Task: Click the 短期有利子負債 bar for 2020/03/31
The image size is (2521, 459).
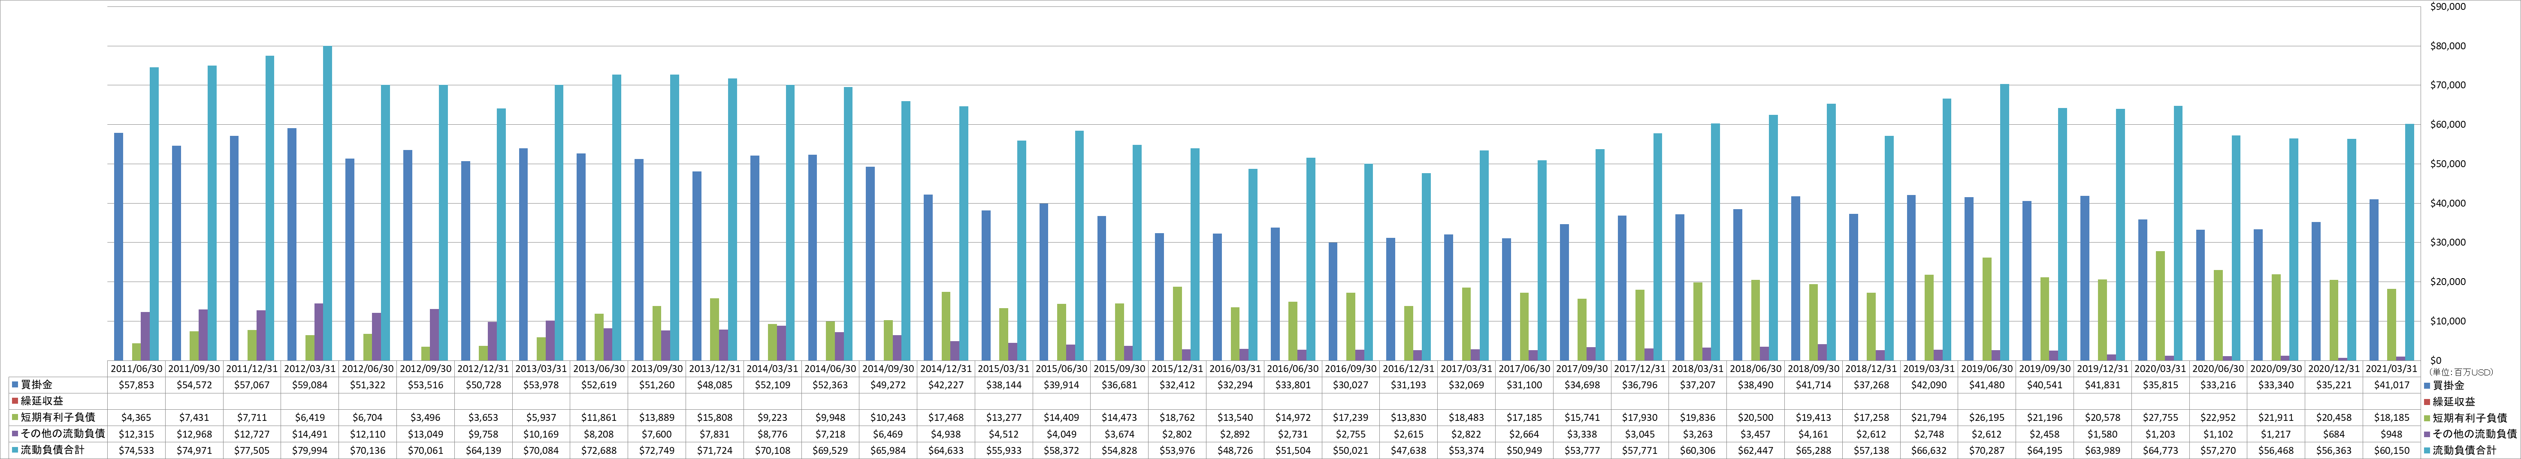Action: coord(2161,306)
